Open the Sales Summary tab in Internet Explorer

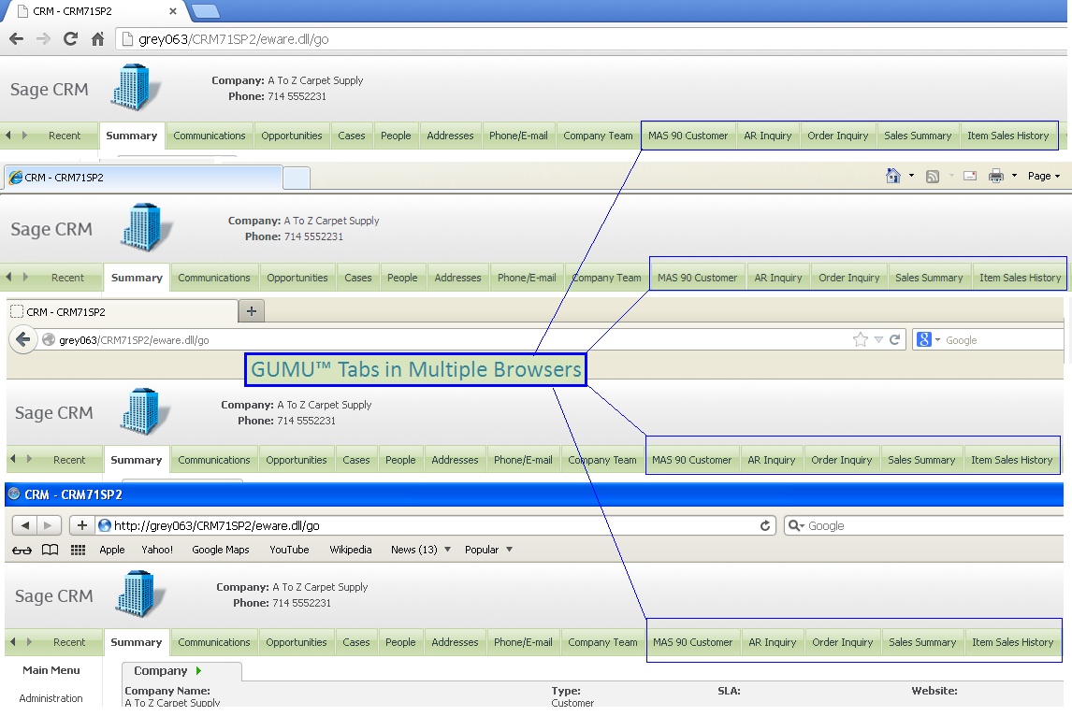[929, 278]
